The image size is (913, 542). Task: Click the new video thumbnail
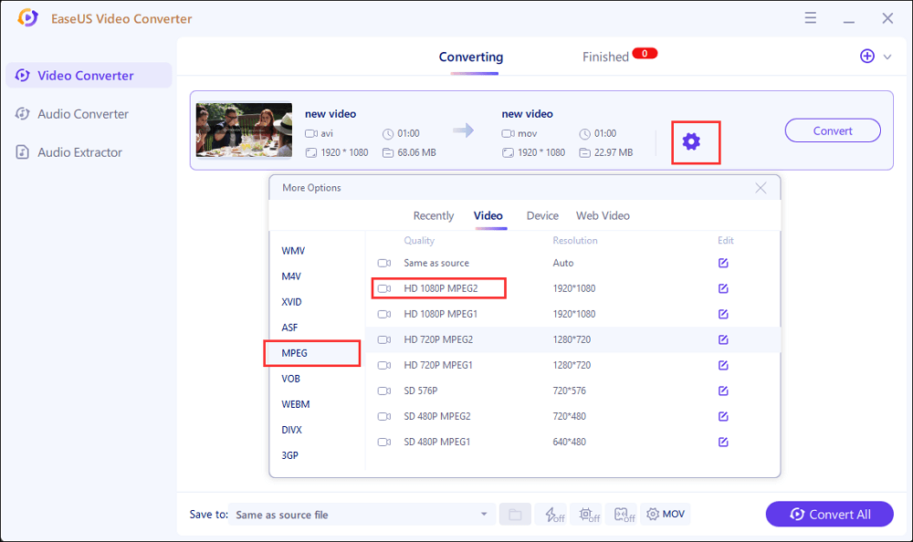244,130
